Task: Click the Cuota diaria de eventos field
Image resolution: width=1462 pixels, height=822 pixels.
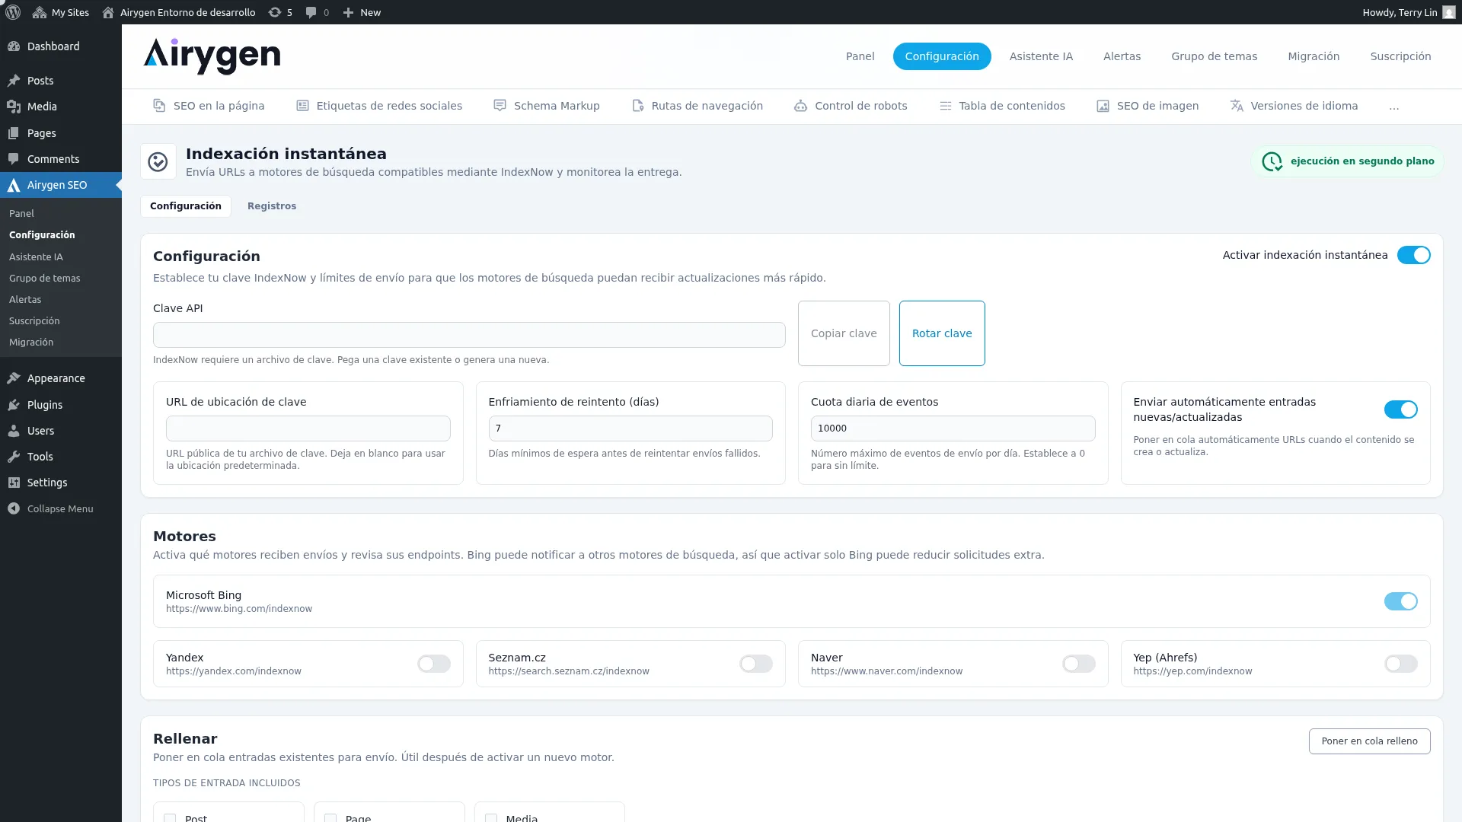Action: 953,429
